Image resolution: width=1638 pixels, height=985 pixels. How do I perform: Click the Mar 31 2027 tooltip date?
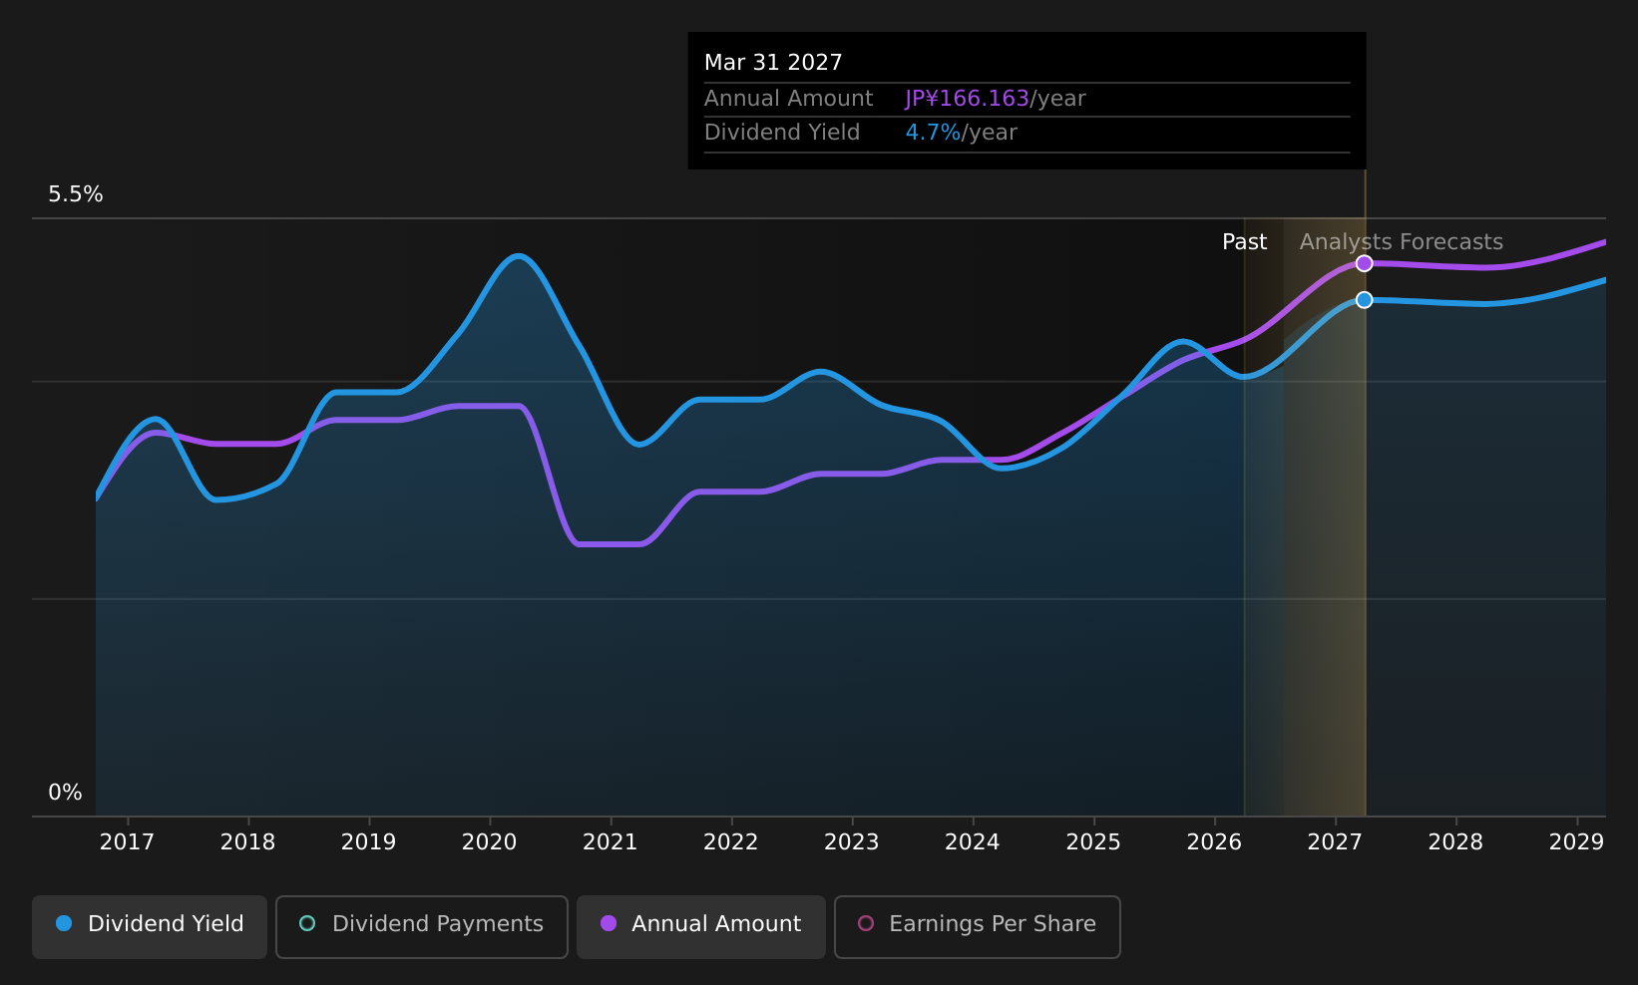pyautogui.click(x=773, y=63)
